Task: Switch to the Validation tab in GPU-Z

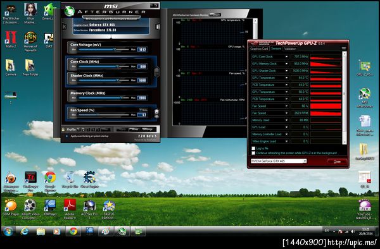Action: coord(290,49)
